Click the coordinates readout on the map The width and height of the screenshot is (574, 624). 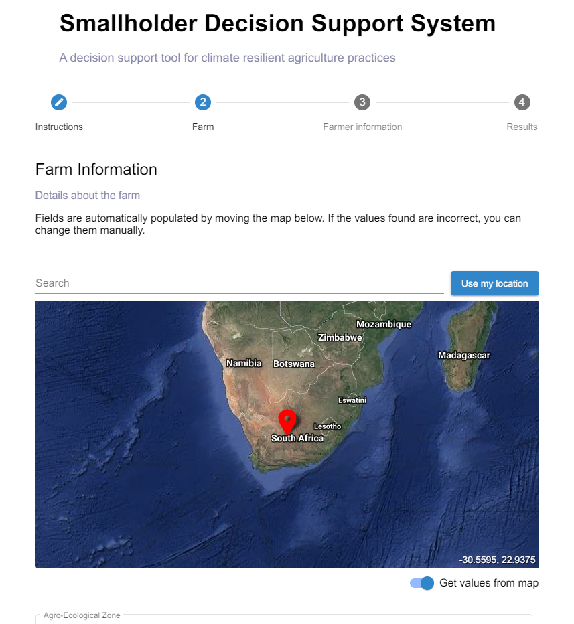pyautogui.click(x=497, y=560)
